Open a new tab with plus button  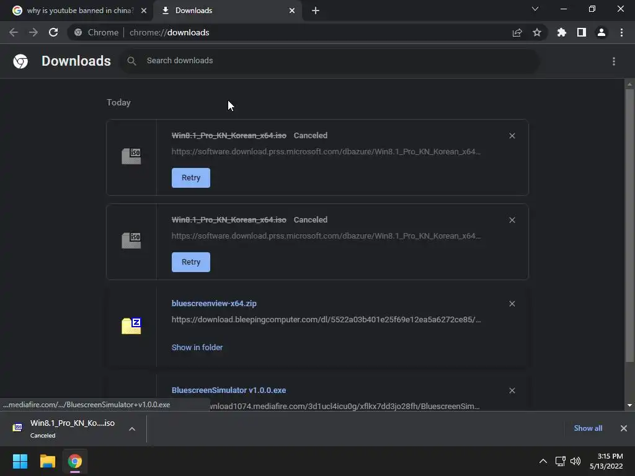316,11
